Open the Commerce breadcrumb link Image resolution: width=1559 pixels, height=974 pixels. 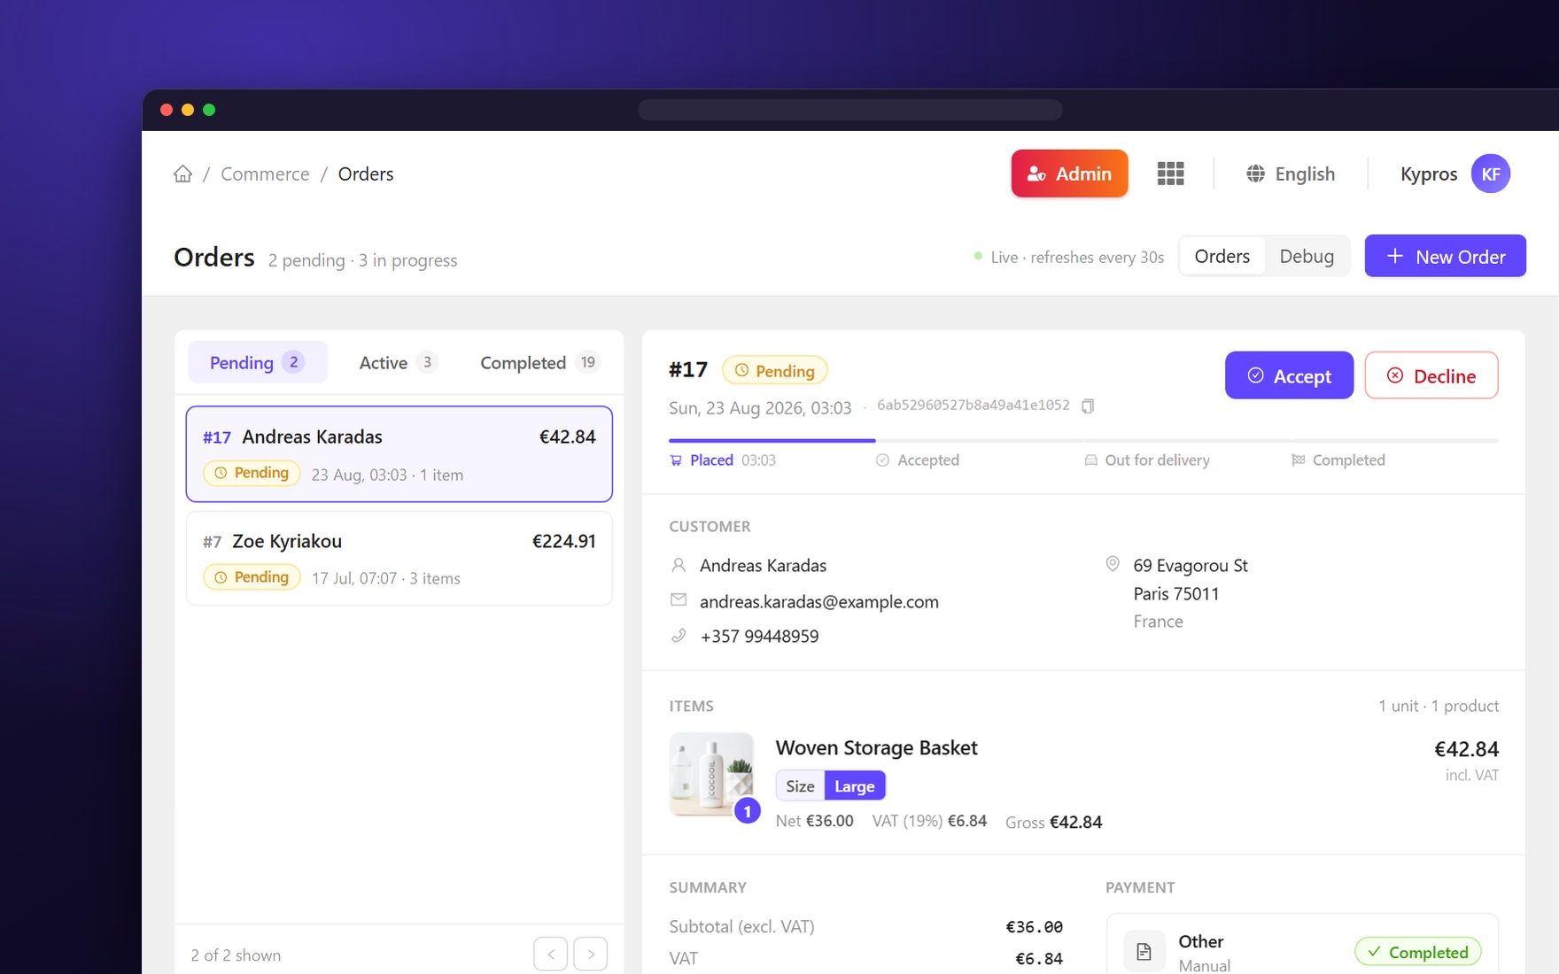click(x=265, y=174)
